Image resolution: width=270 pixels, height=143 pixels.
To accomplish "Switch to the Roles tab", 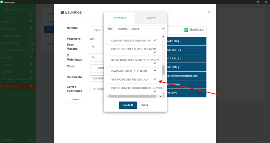I will [x=151, y=18].
